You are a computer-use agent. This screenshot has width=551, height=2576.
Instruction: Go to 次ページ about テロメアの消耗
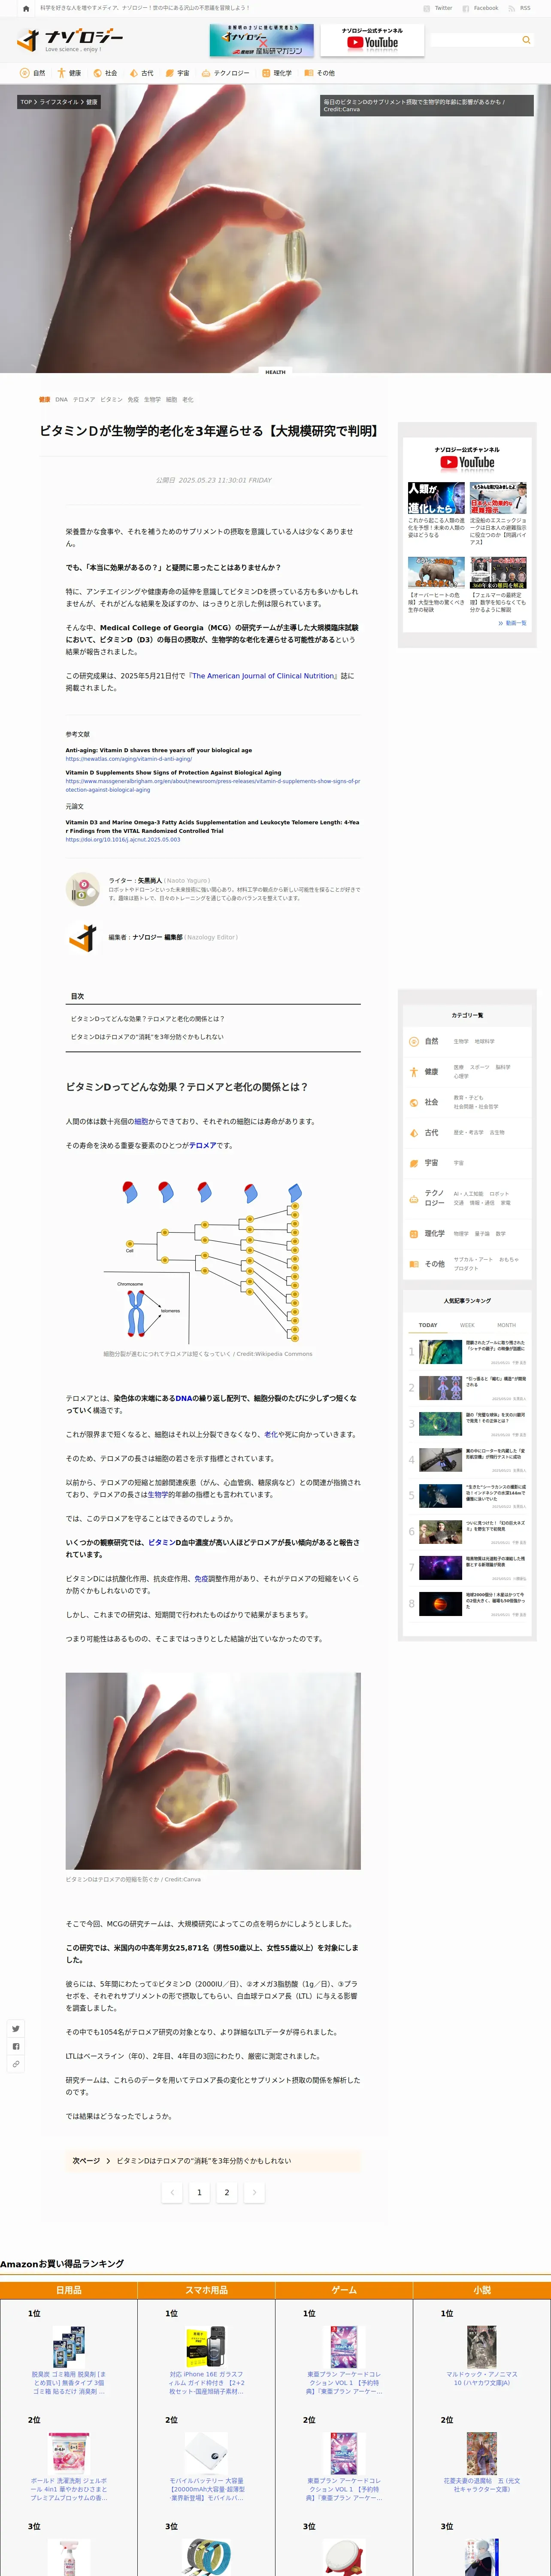point(213,2161)
